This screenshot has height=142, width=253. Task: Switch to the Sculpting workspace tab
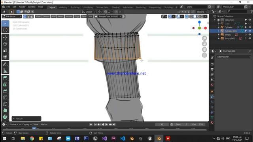[x=75, y=7]
